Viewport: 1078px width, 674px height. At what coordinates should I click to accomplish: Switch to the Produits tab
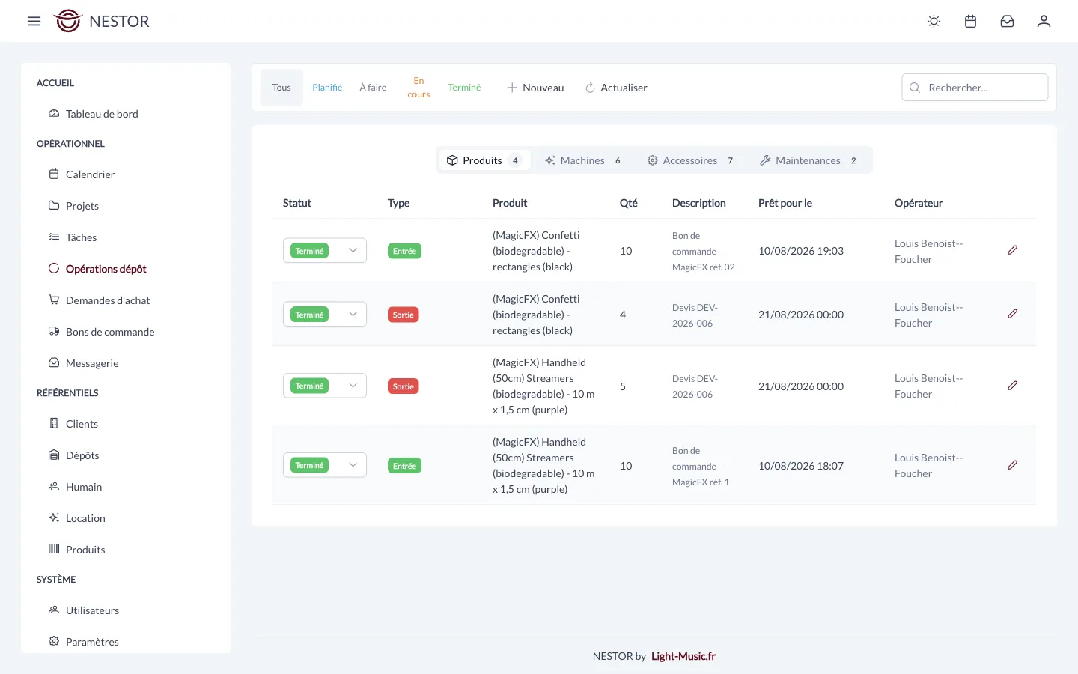pos(484,160)
